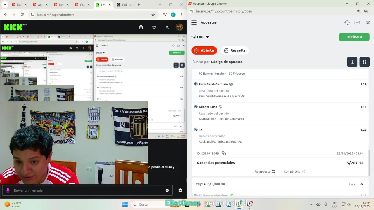Click the Ganancias potenciales S/207.12 amount

point(355,163)
